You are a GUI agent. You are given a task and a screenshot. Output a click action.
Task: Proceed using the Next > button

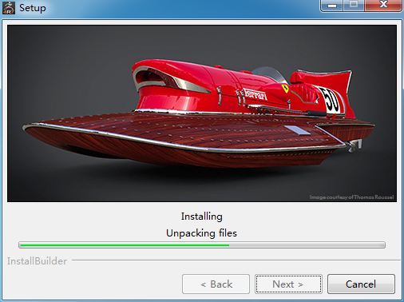288,284
